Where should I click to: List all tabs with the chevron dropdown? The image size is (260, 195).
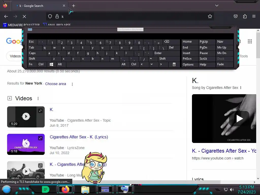pos(217,6)
